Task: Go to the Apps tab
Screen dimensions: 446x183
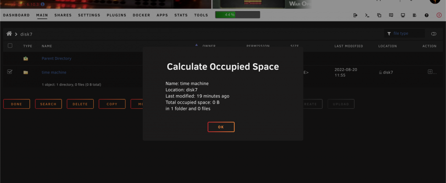Action: click(162, 15)
